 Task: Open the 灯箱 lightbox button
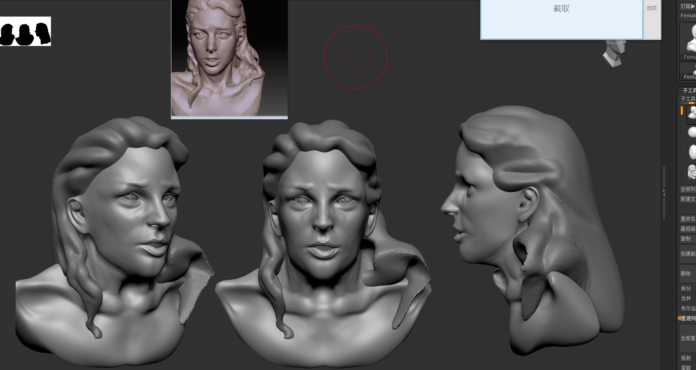tap(688, 6)
